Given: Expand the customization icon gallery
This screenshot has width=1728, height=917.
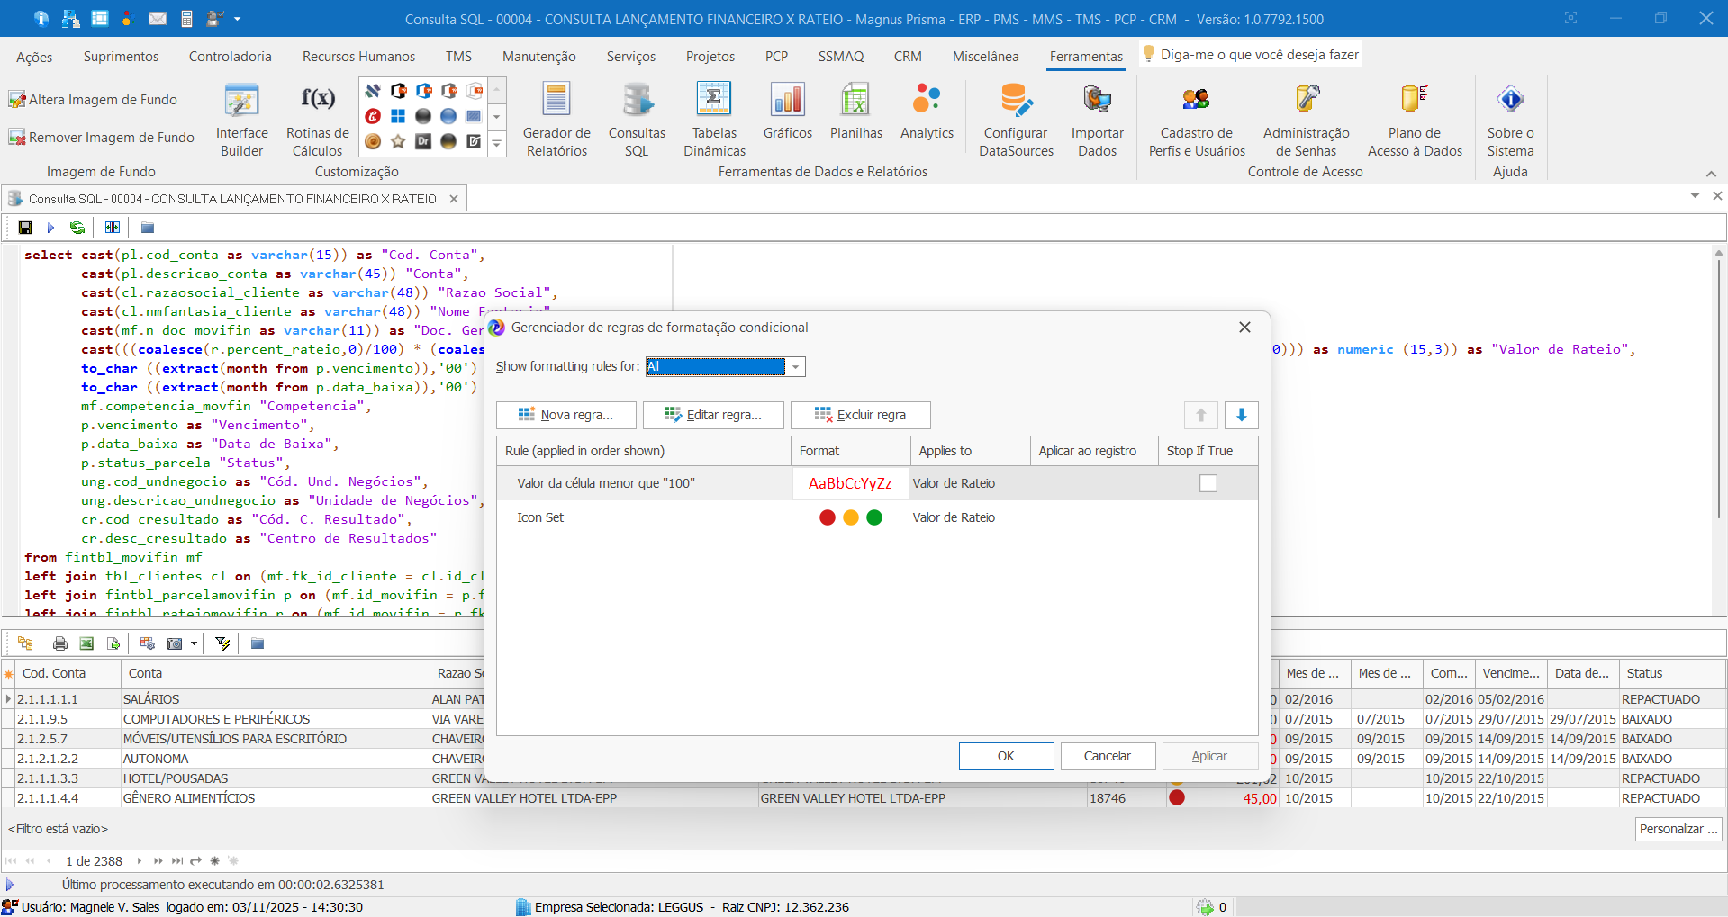Looking at the screenshot, I should point(496,143).
